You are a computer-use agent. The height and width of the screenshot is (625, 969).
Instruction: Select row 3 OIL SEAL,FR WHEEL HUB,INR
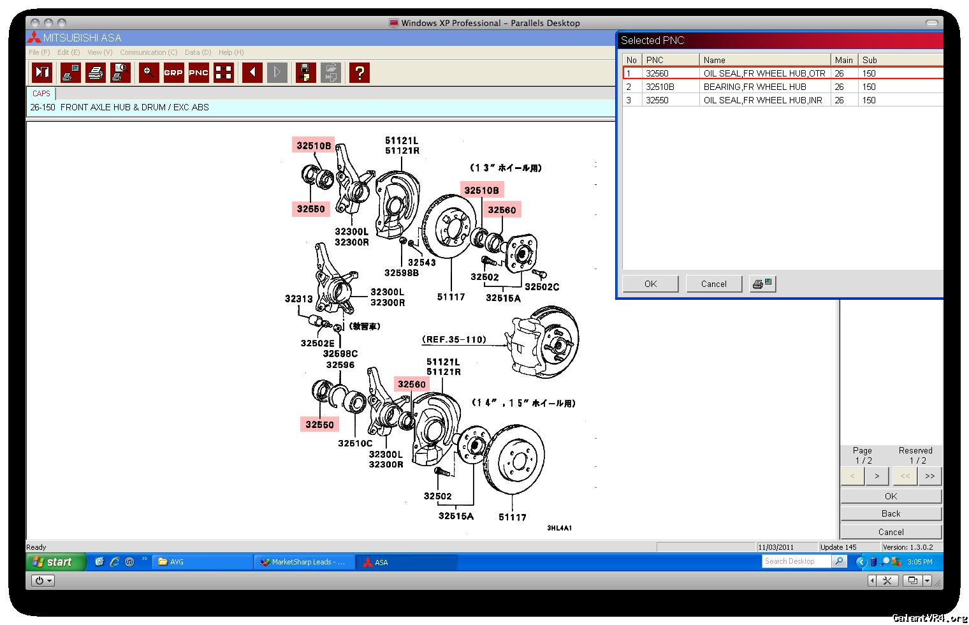coord(782,100)
